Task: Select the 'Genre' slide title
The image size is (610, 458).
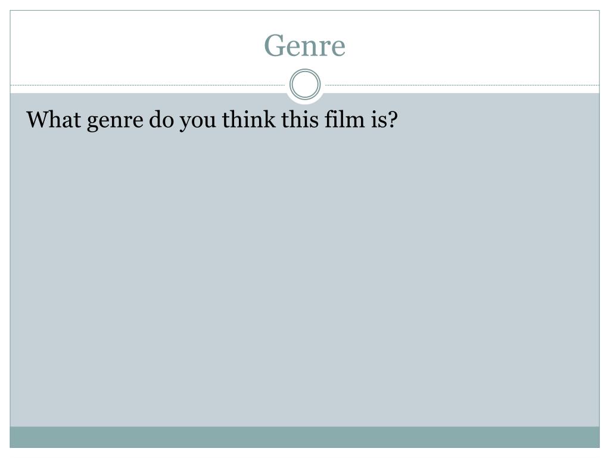Action: pos(304,45)
